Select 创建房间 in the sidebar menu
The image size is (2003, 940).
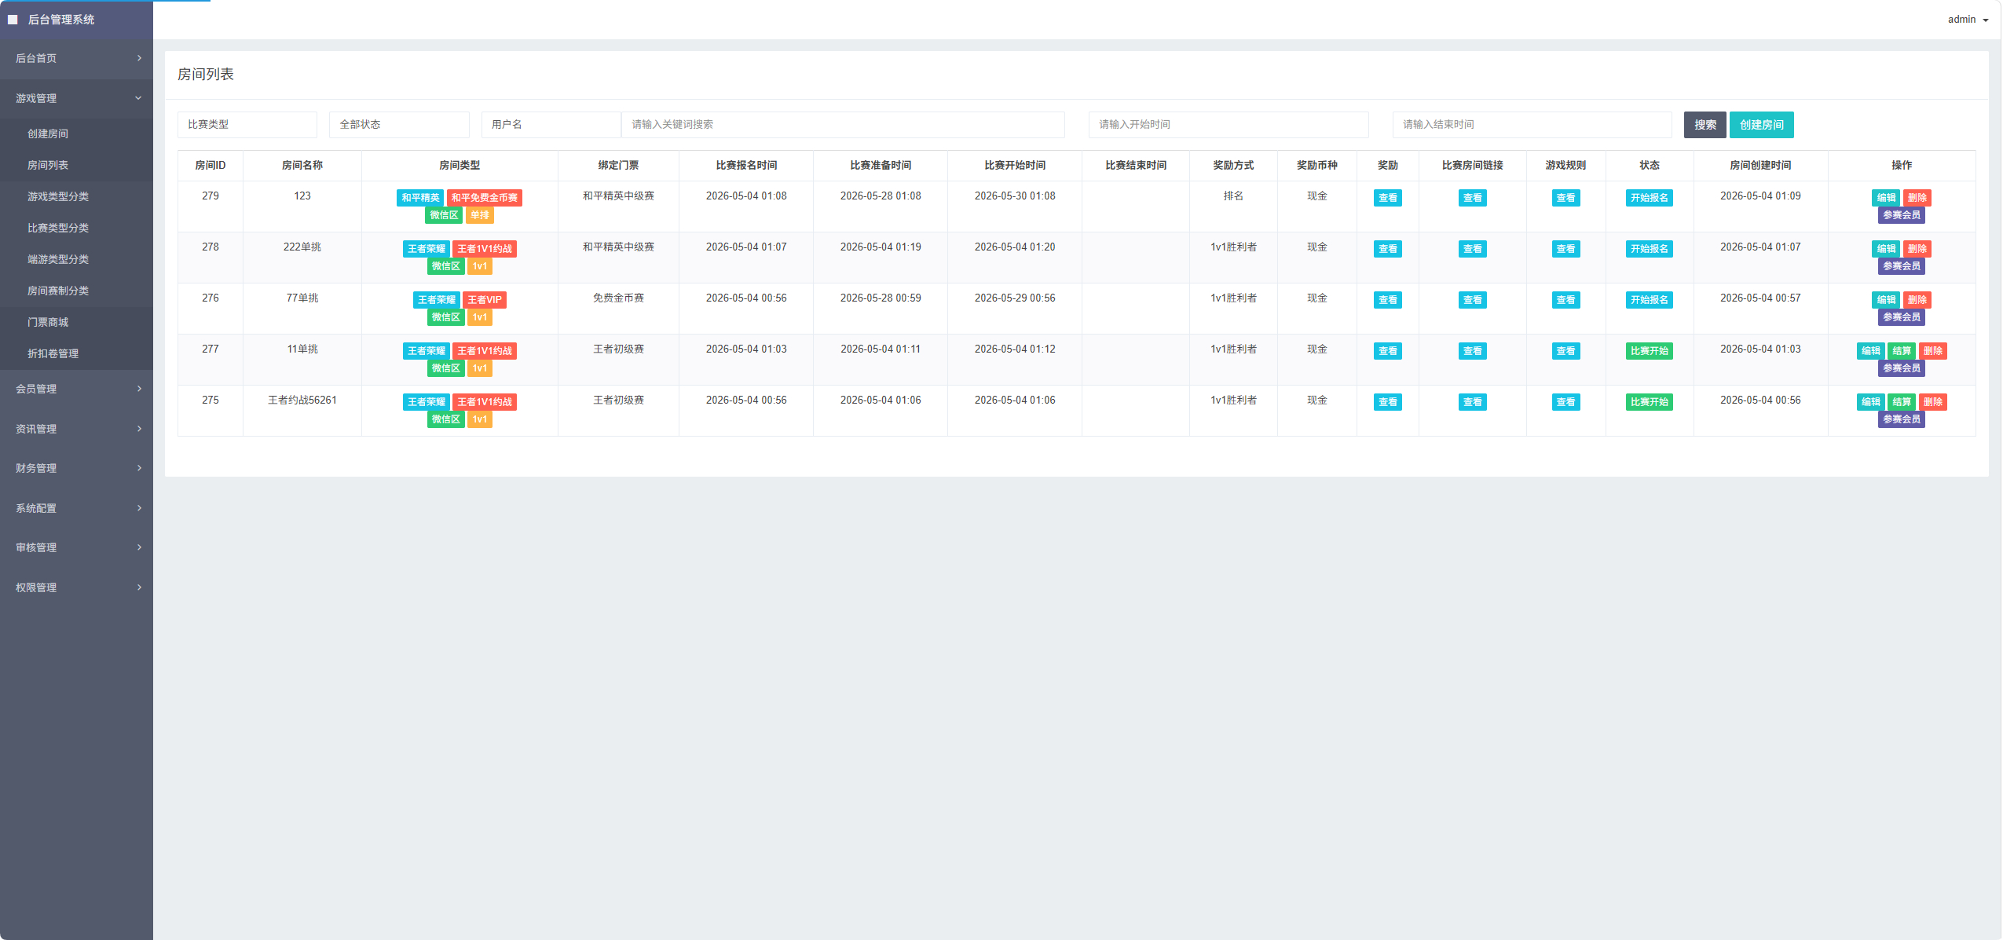(76, 134)
